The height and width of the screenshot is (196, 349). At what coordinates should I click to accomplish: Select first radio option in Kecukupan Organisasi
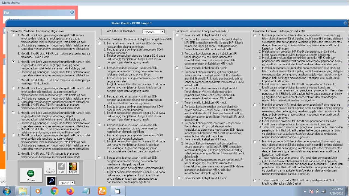13,35
